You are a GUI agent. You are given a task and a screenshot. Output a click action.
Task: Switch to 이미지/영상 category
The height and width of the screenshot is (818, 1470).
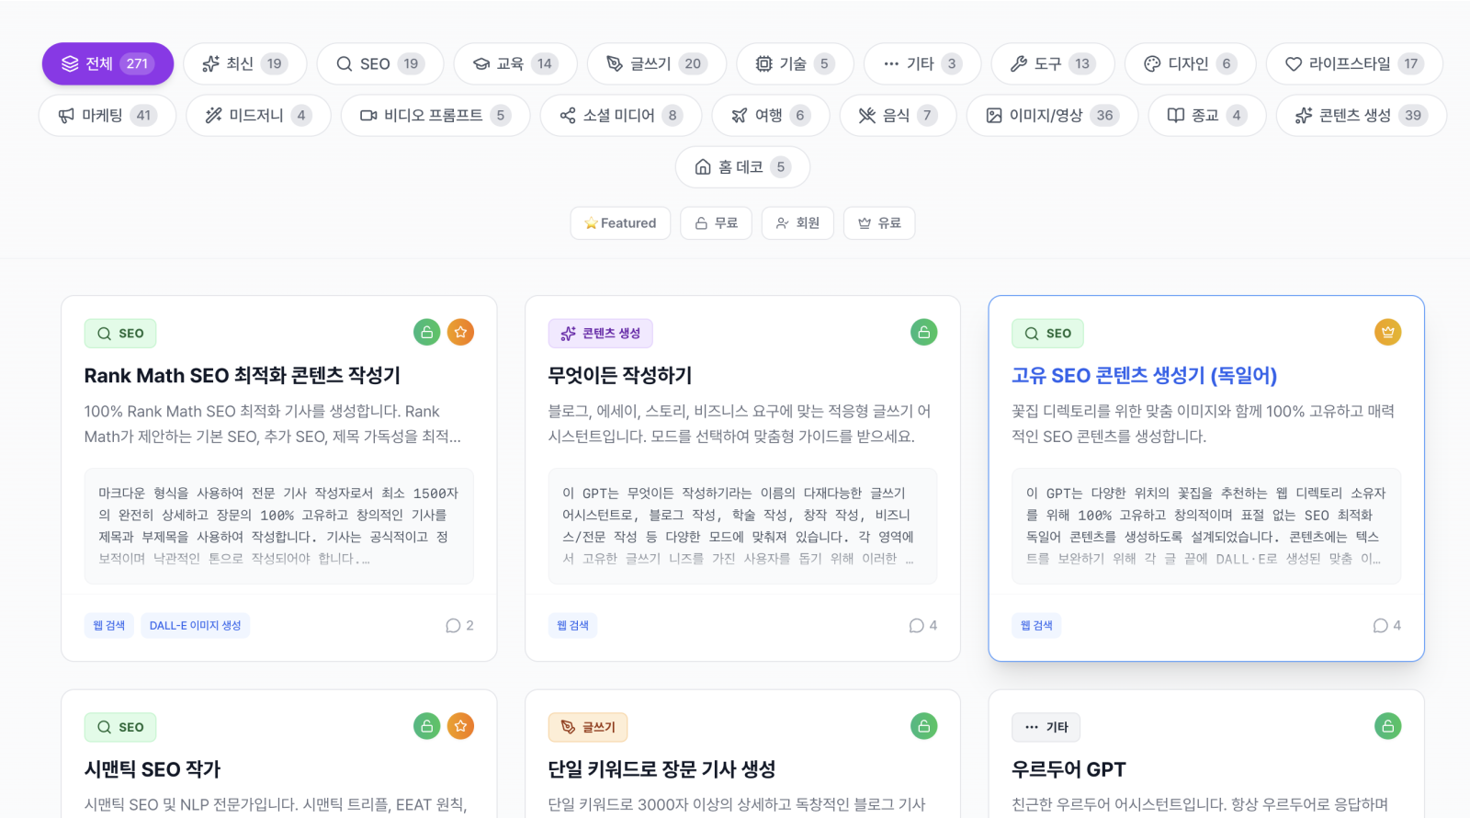1051,116
